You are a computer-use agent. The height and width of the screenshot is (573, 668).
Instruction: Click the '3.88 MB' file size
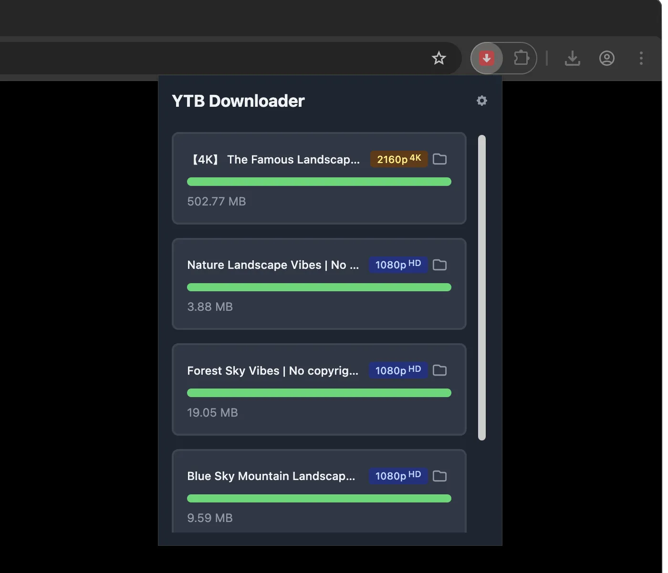click(210, 307)
